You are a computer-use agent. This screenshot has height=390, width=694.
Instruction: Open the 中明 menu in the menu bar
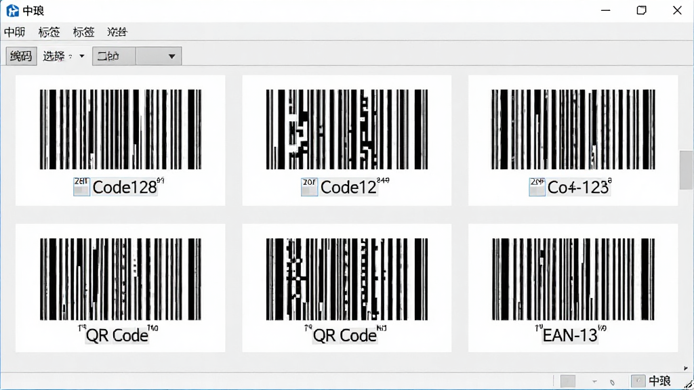pos(15,32)
